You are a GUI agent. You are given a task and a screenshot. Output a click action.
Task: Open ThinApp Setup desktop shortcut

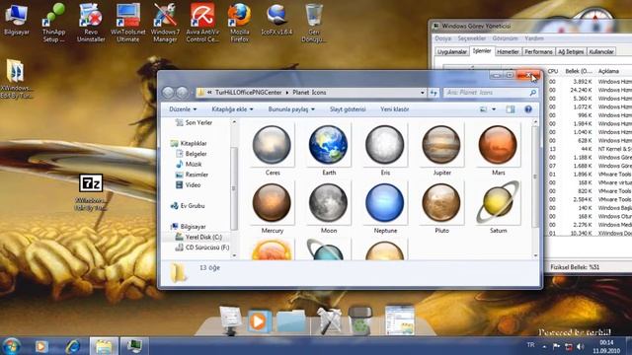point(53,22)
